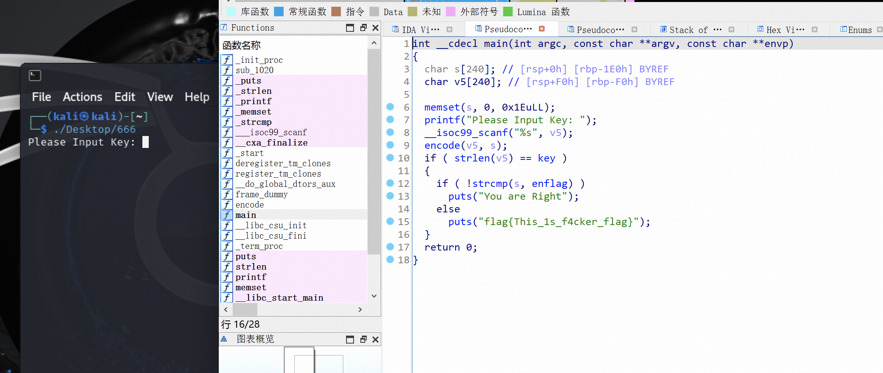Toggle breakpoint dot on line 7
The image size is (883, 373).
[390, 120]
